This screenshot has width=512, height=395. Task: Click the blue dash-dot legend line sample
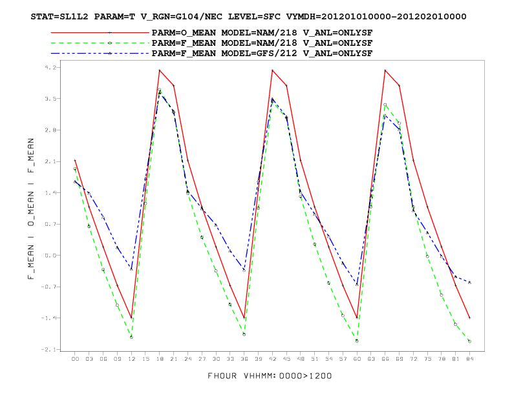(x=100, y=54)
